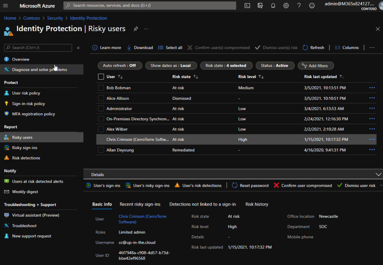Open Chris Crimson's user profile link
Image resolution: width=383 pixels, height=265 pixels.
pos(143,216)
